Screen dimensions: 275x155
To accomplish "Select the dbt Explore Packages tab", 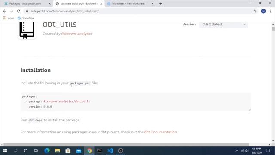I will (x=77, y=3).
